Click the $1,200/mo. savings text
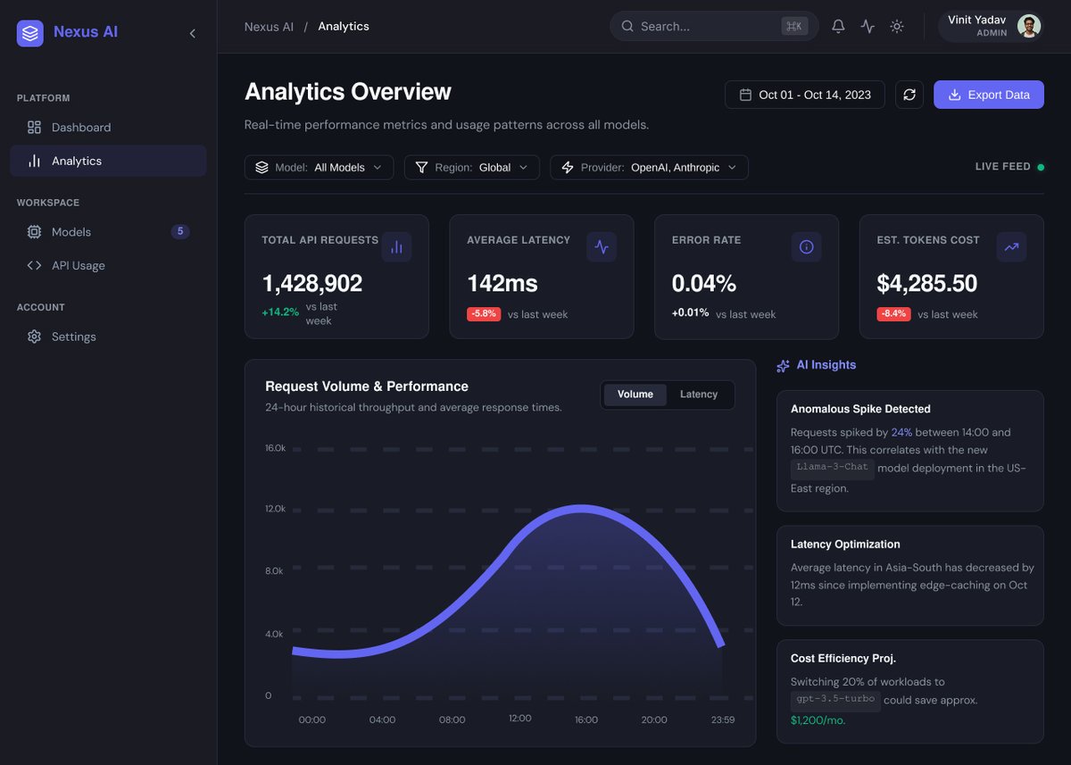The width and height of the screenshot is (1071, 765). tap(818, 720)
